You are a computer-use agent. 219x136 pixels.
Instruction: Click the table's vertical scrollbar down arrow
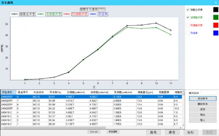click(183, 125)
